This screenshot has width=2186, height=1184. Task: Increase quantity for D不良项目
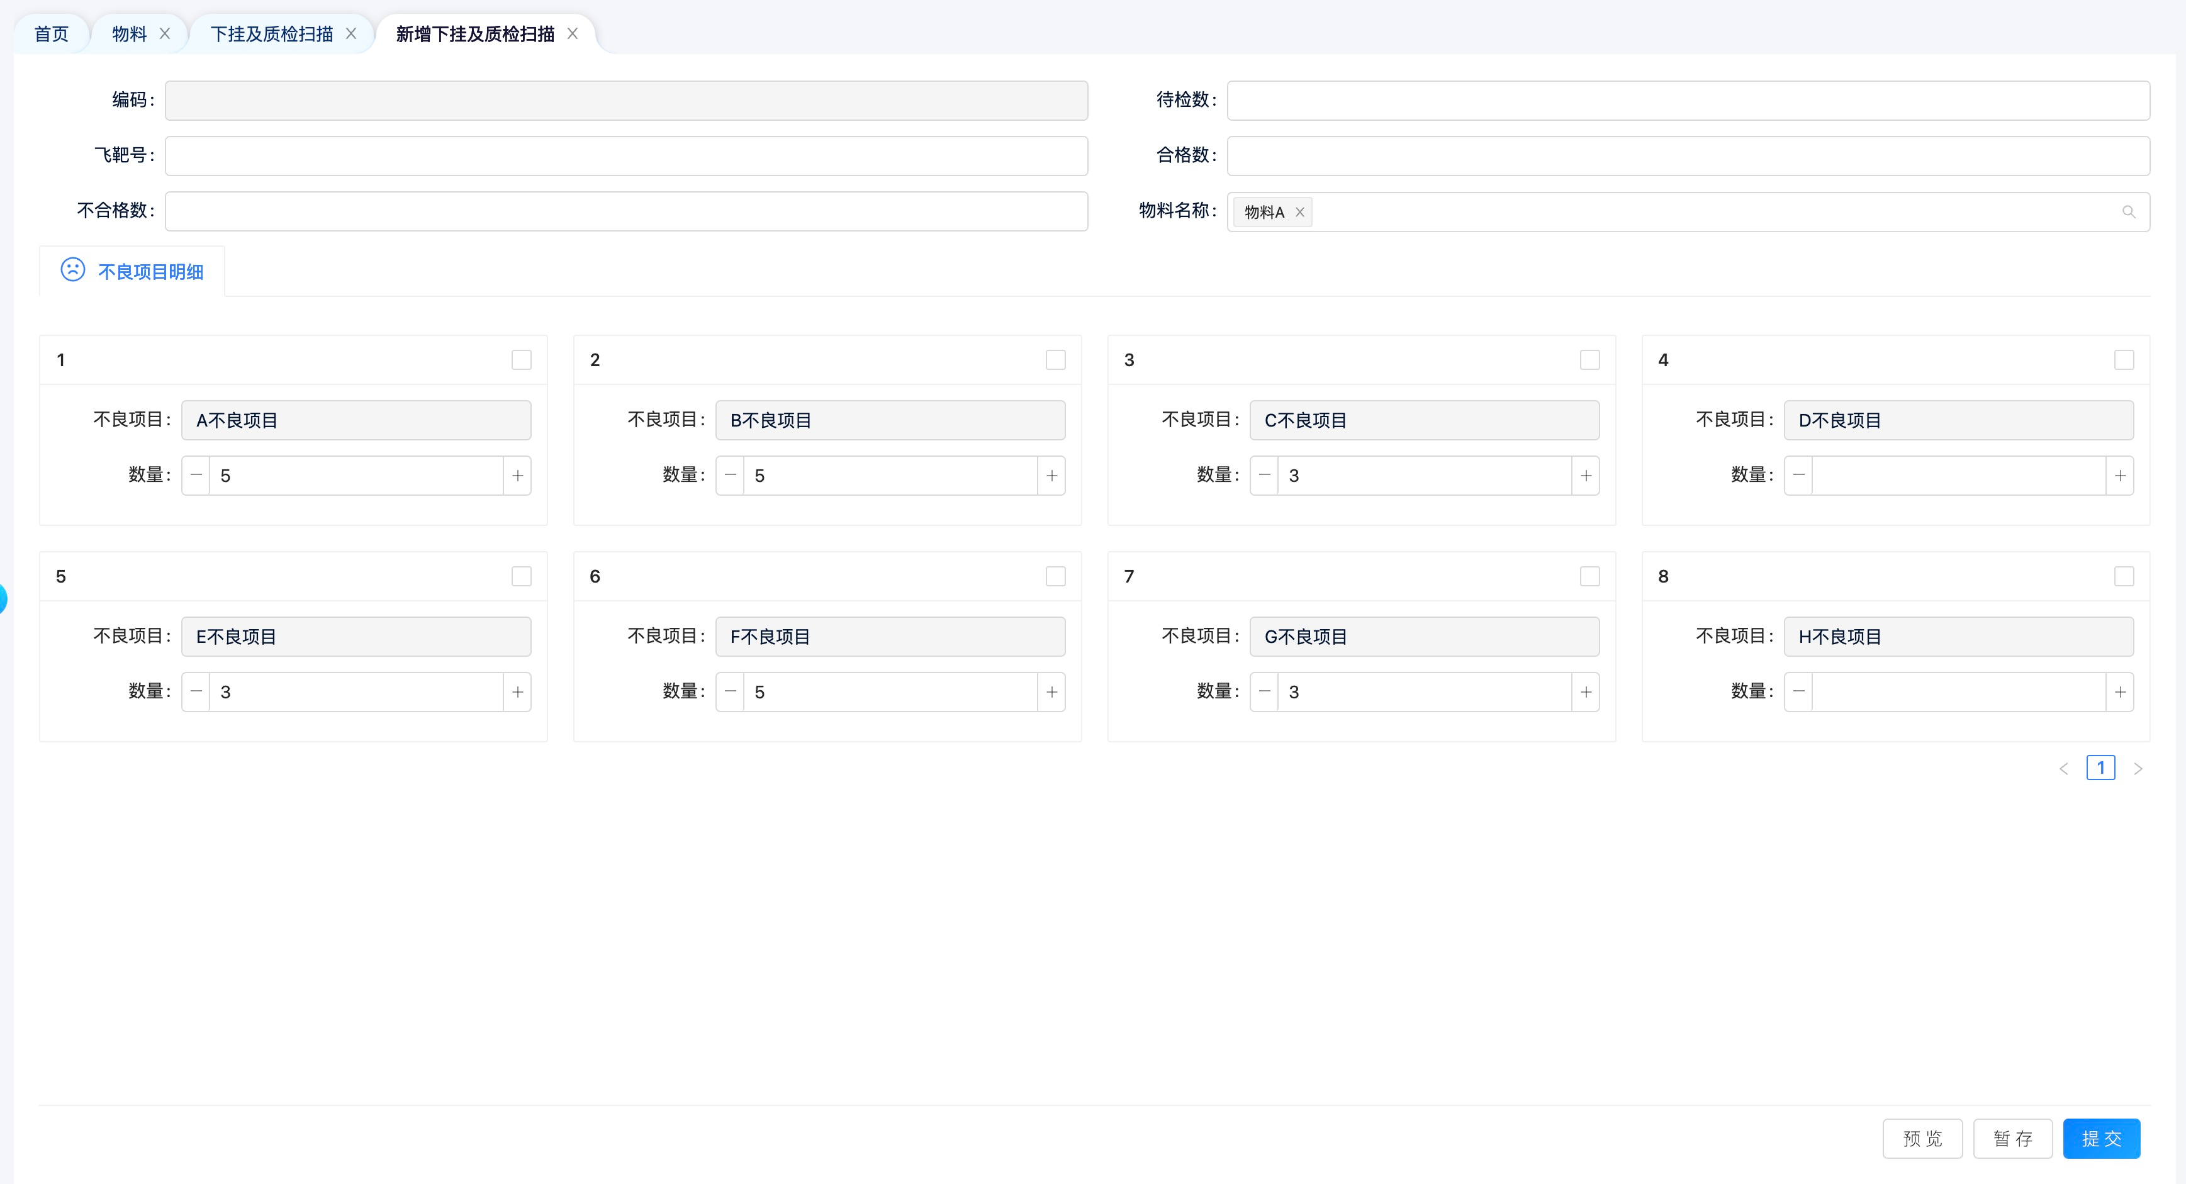coord(2120,476)
